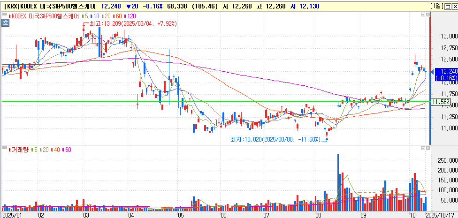Click the 05 month label on date axis

pos(181,215)
